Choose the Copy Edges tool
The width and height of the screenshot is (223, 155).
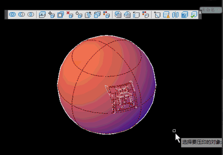pos(136,15)
